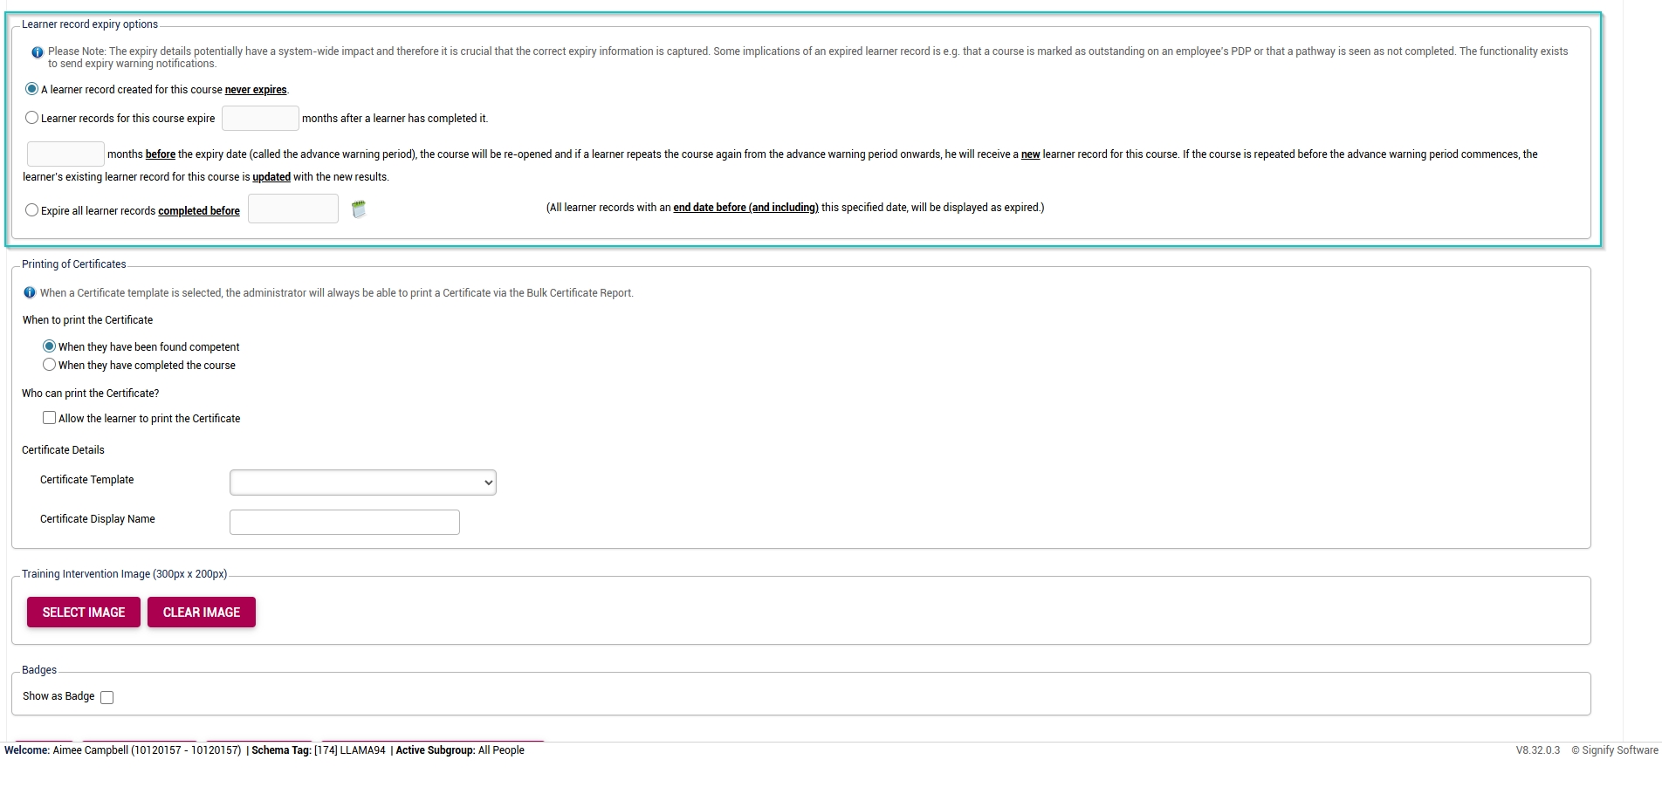Click the 'completed before' underlined text

pyautogui.click(x=199, y=211)
